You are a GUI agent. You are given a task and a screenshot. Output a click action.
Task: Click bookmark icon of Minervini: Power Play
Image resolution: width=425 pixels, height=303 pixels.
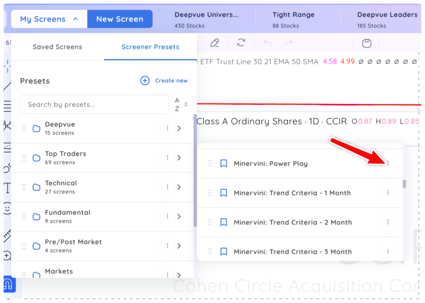(x=223, y=164)
